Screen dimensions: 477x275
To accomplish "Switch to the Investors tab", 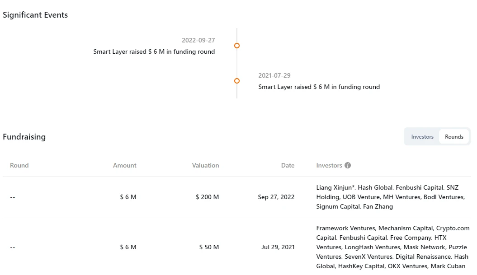I will (x=422, y=137).
